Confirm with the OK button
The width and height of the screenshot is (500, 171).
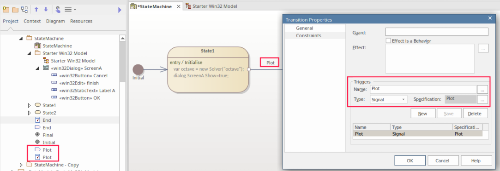(410, 160)
